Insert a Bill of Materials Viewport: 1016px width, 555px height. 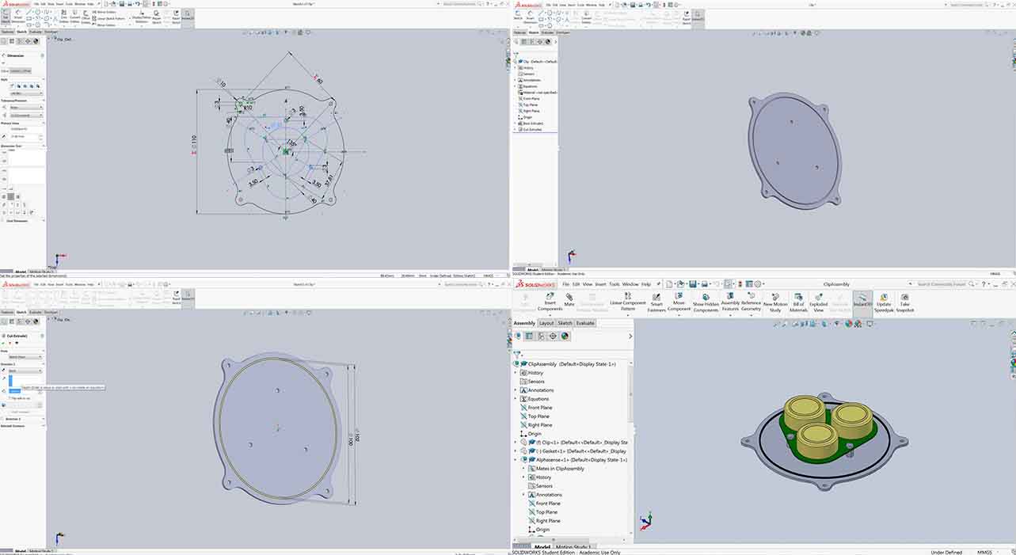pos(798,303)
